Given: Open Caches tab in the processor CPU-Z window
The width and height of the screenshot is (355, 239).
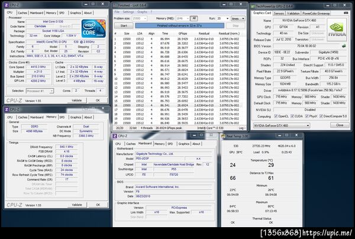Looking at the screenshot, I should (x=22, y=13).
